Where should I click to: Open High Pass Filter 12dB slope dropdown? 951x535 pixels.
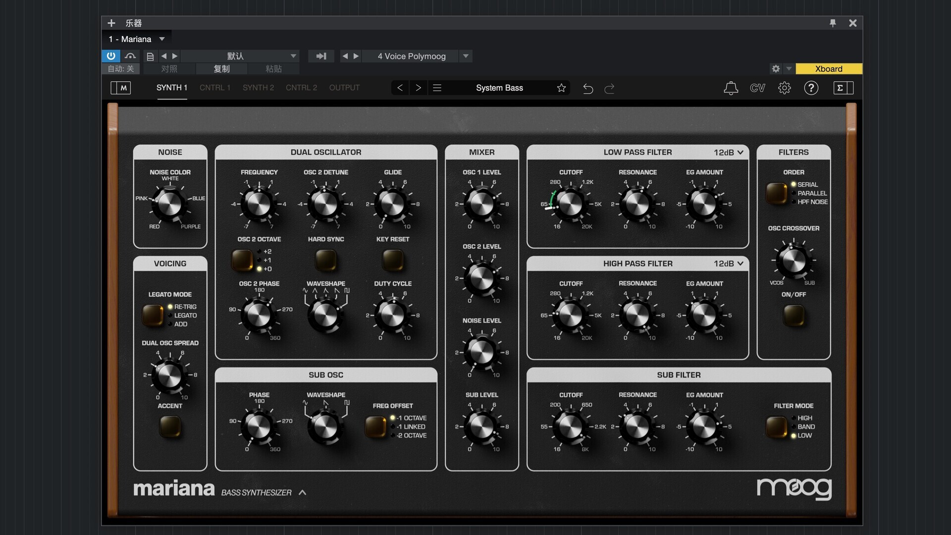coord(729,264)
